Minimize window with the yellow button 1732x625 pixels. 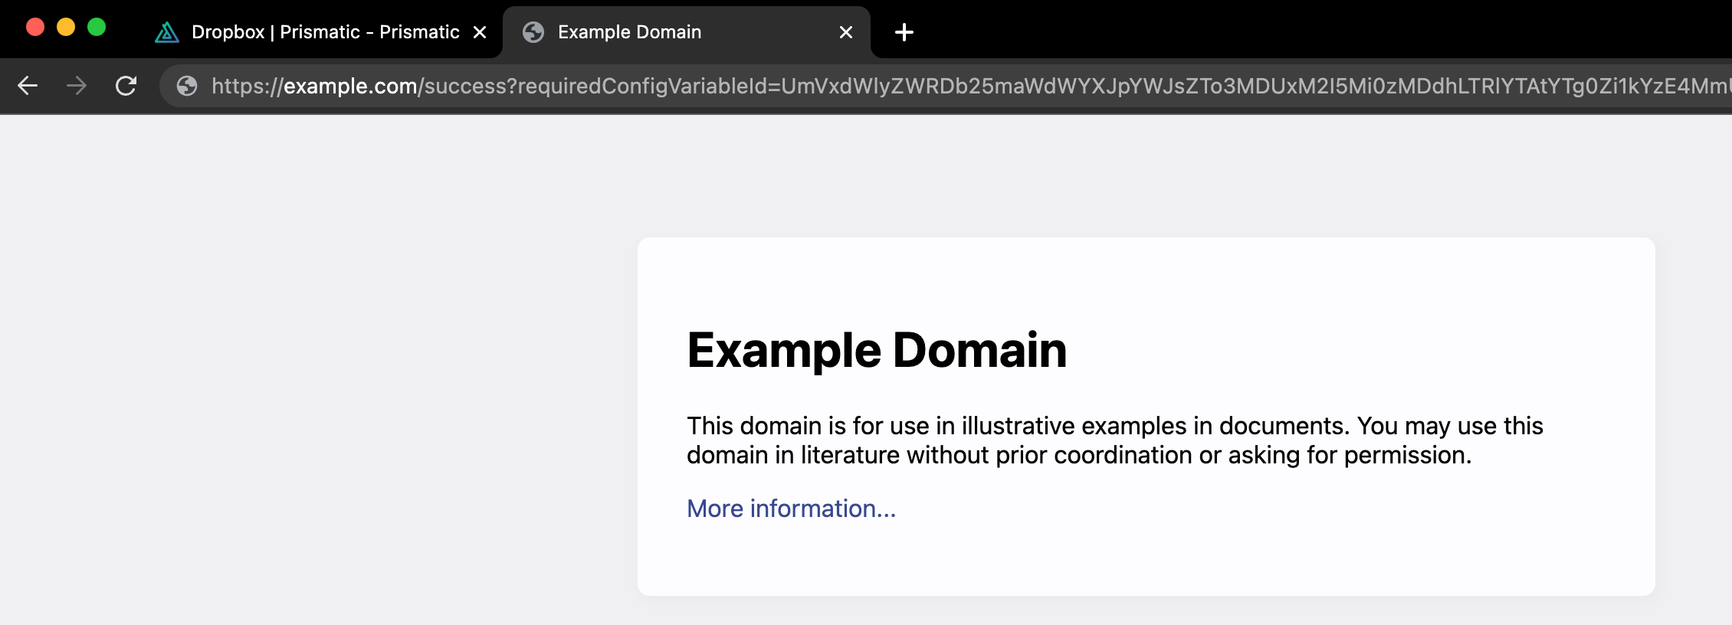tap(66, 28)
